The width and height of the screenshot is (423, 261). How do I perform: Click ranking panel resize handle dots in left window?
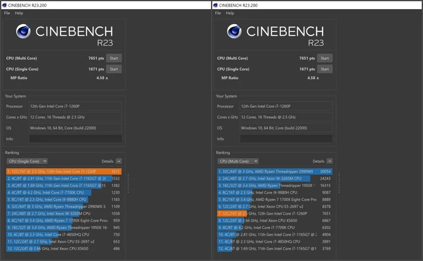pyautogui.click(x=128, y=183)
